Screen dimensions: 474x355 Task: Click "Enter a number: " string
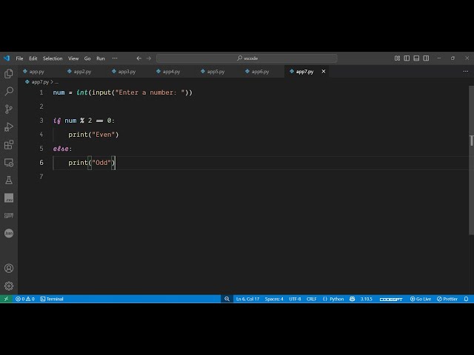click(x=150, y=92)
